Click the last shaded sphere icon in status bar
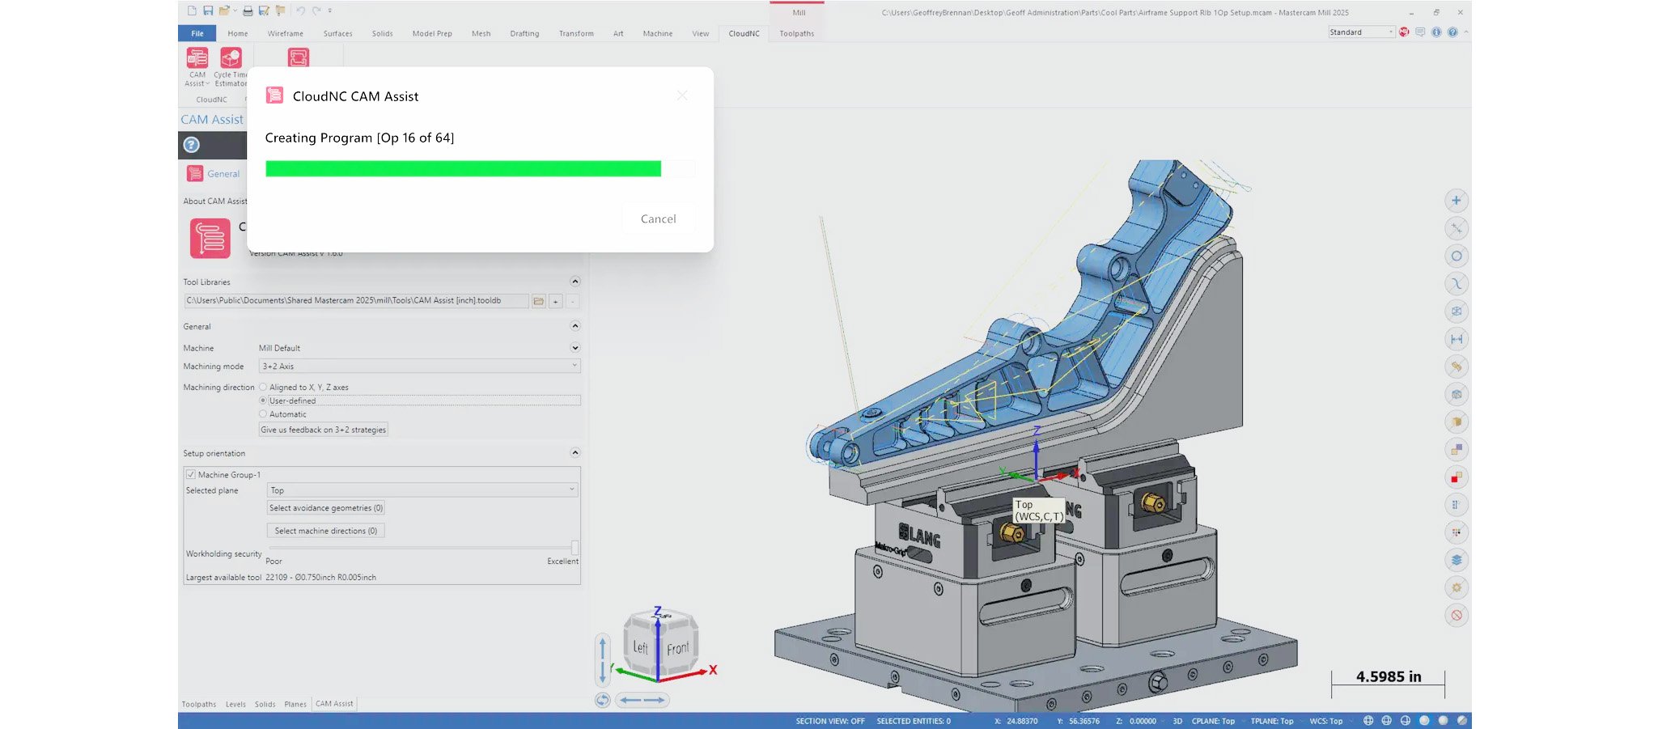The image size is (1658, 729). click(1462, 721)
